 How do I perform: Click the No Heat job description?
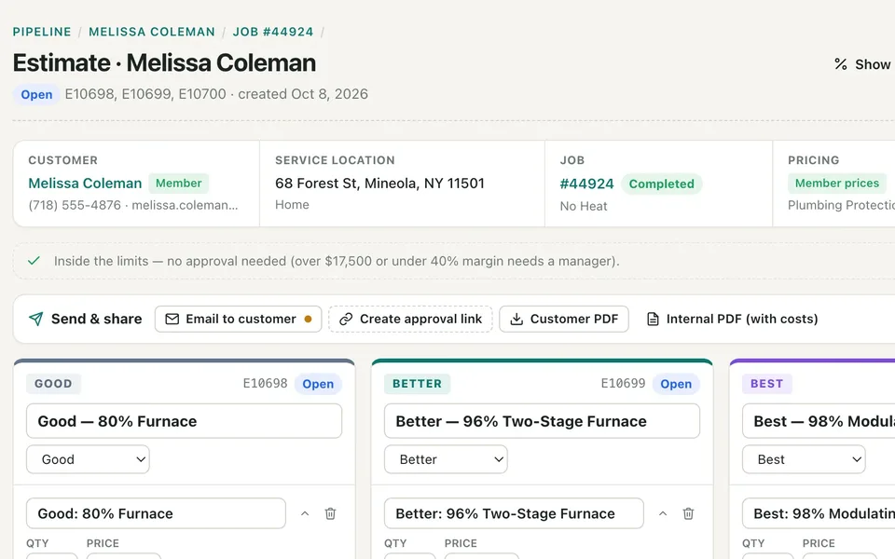[584, 206]
